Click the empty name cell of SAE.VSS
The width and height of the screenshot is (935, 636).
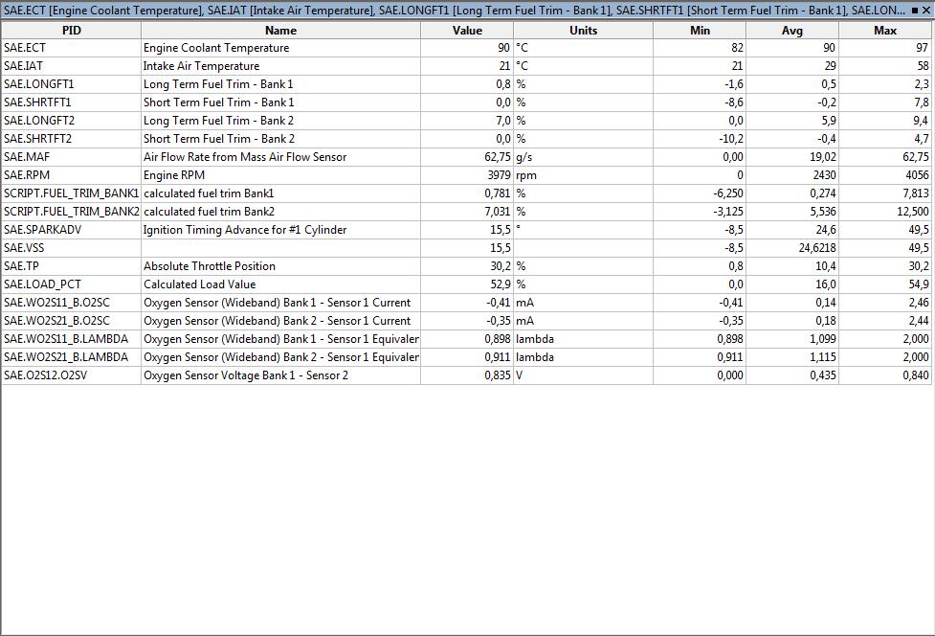[280, 248]
